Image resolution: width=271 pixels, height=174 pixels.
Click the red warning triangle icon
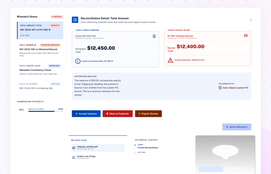coord(171,60)
